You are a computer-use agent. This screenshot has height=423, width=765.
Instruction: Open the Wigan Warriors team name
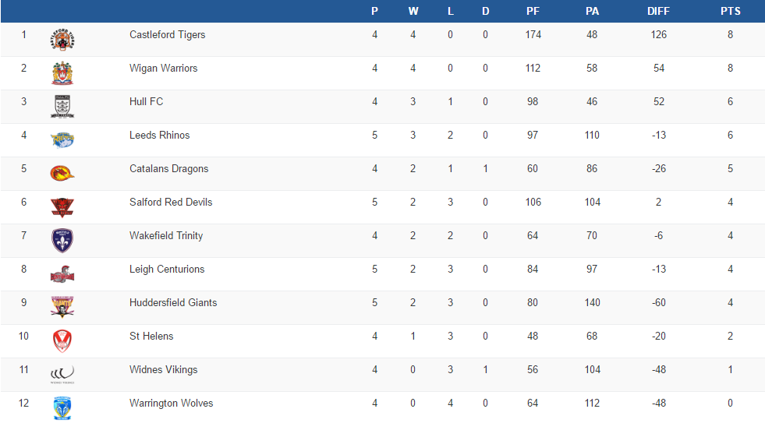163,69
